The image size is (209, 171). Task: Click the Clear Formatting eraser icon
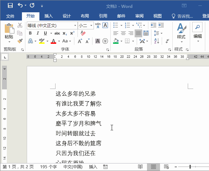(x=83, y=33)
